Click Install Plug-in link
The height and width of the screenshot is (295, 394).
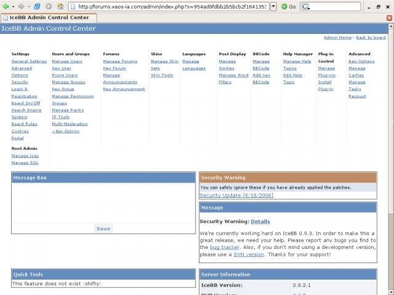tap(326, 85)
